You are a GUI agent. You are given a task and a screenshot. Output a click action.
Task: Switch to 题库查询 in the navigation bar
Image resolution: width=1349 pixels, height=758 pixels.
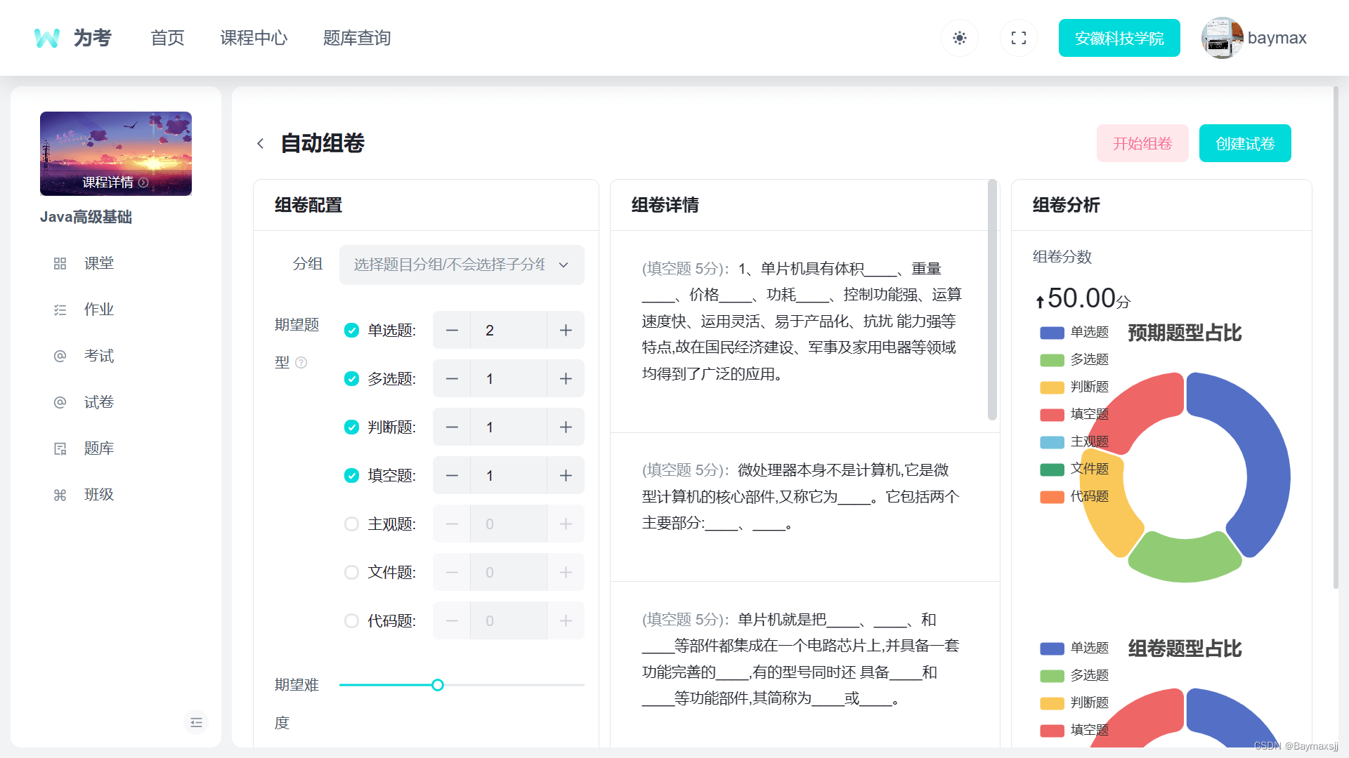point(356,38)
